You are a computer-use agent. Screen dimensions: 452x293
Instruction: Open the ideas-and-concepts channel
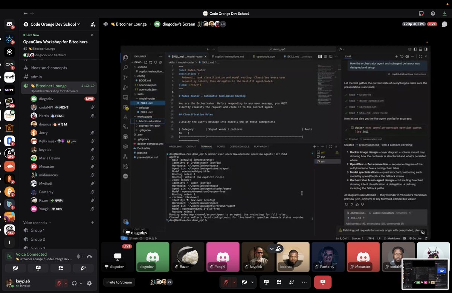point(49,68)
